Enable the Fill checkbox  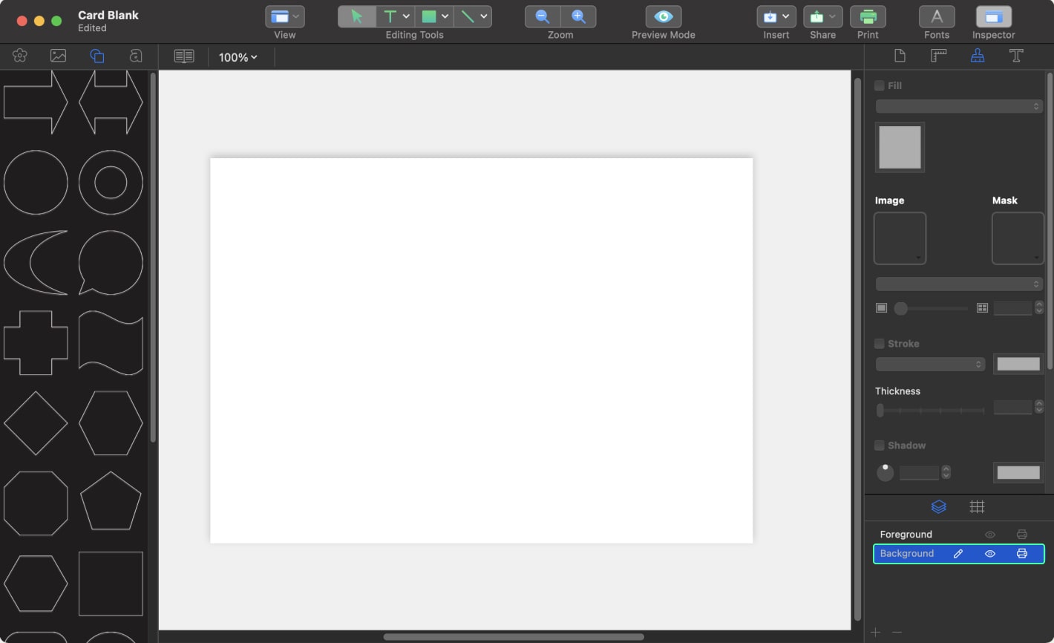pyautogui.click(x=880, y=85)
